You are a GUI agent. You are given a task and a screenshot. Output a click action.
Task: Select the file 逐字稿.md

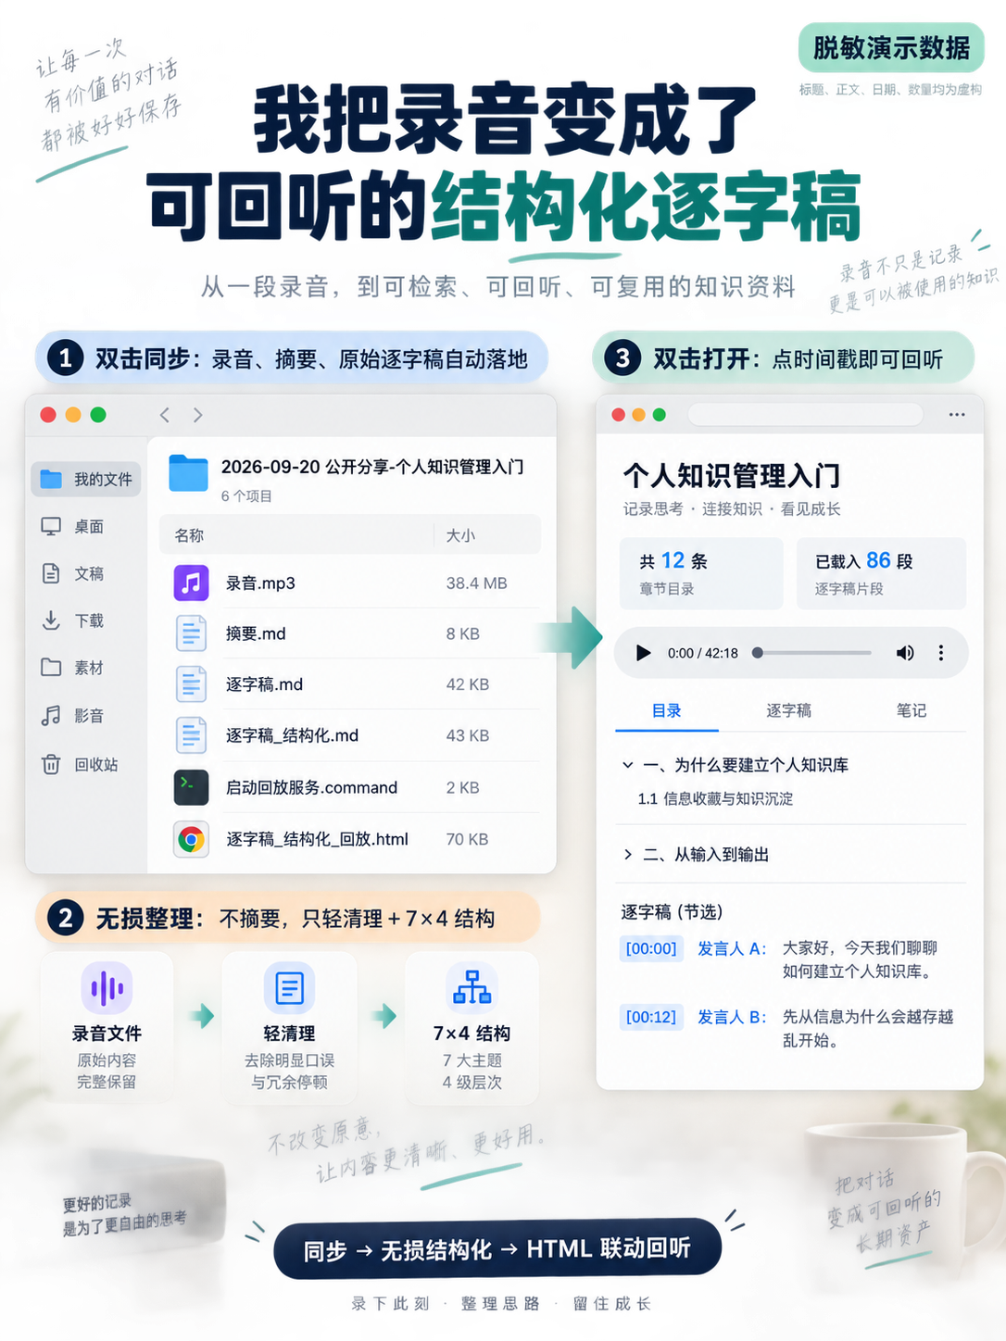click(x=351, y=684)
